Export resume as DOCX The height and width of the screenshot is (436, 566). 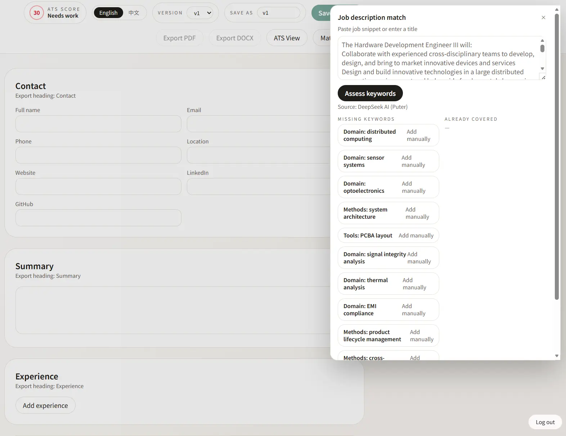tap(235, 38)
